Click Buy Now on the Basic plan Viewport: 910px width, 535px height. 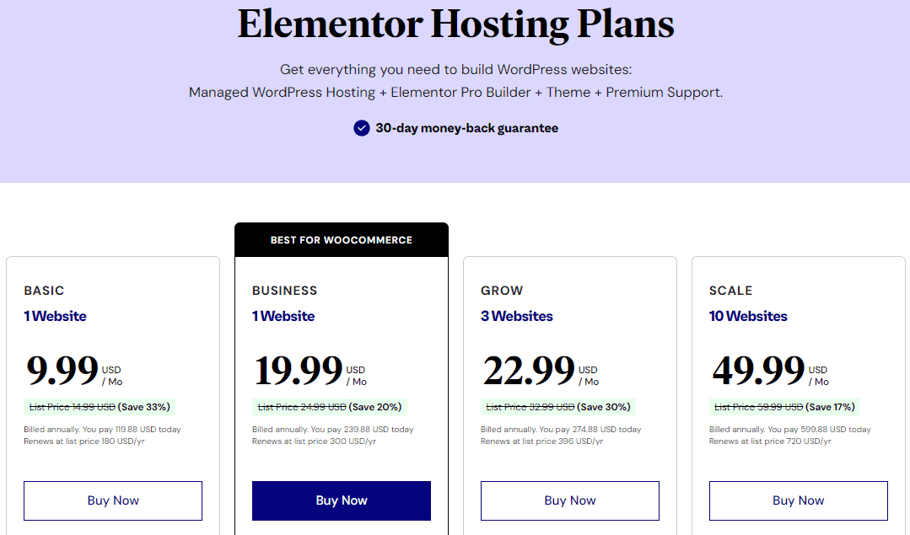coord(112,500)
